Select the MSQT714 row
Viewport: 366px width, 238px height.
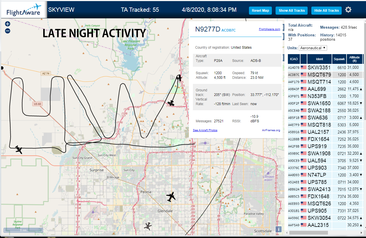[x=325, y=82]
